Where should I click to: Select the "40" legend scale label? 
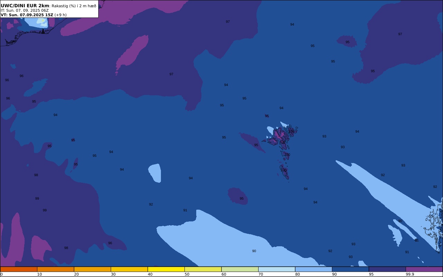[x=150, y=274]
